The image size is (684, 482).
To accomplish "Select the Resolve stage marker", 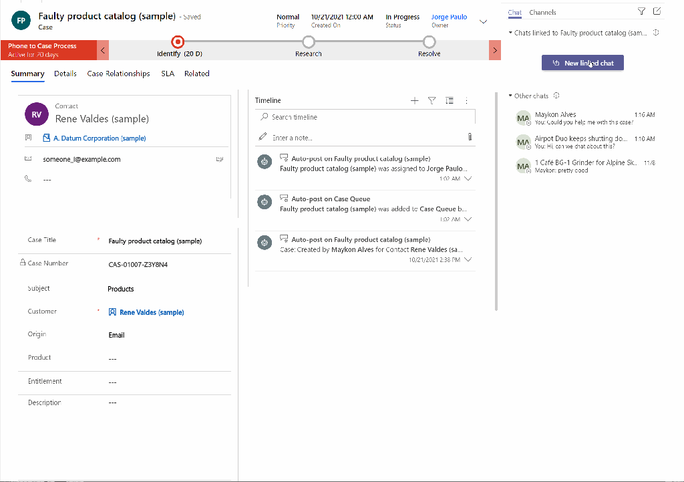I will point(429,41).
